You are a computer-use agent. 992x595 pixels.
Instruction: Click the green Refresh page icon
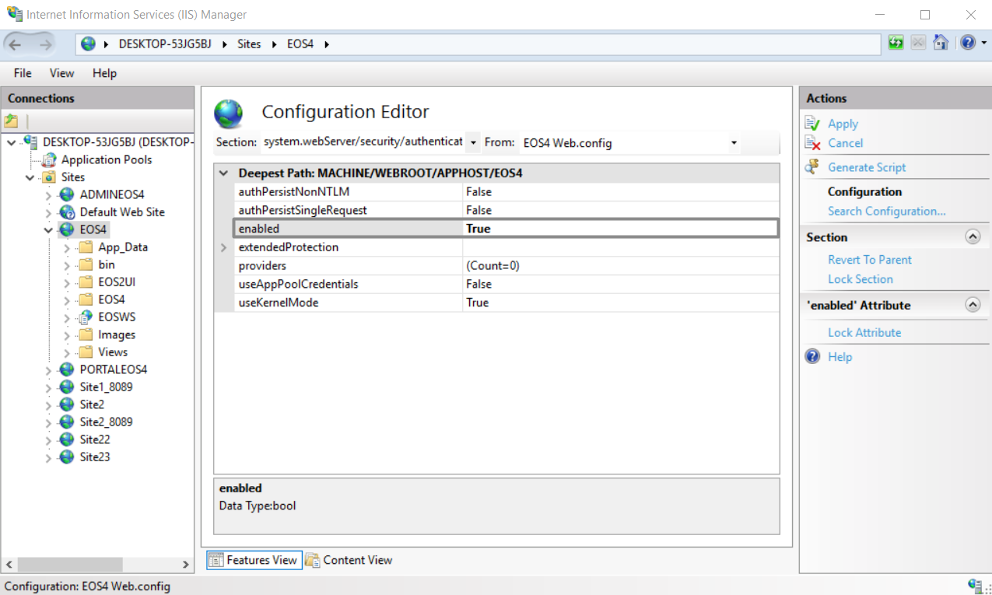point(896,43)
